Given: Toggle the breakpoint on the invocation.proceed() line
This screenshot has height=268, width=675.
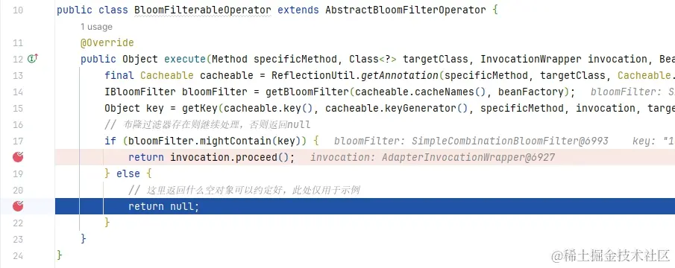Looking at the screenshot, I should (x=18, y=157).
